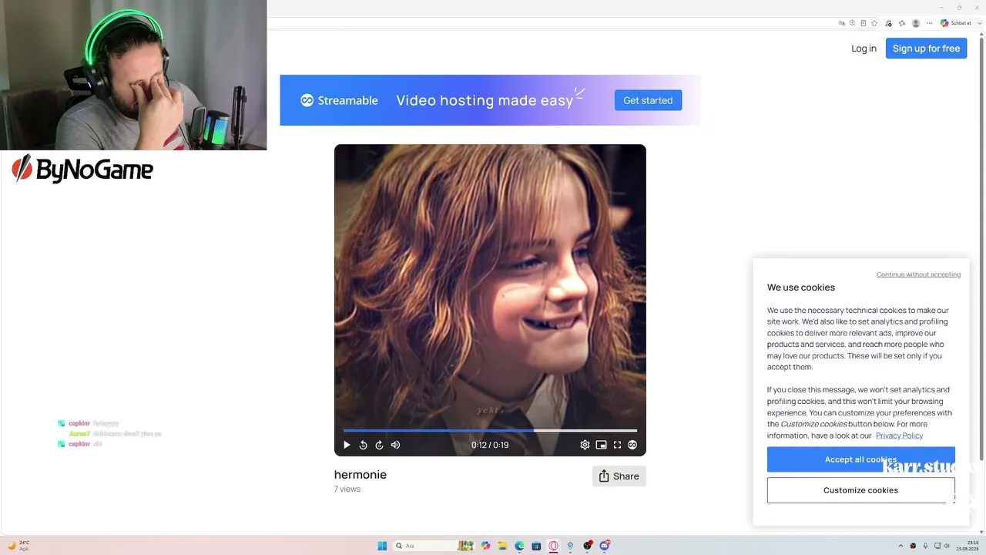This screenshot has height=555, width=986.
Task: Open Microsoft Store from the taskbar
Action: [x=536, y=546]
